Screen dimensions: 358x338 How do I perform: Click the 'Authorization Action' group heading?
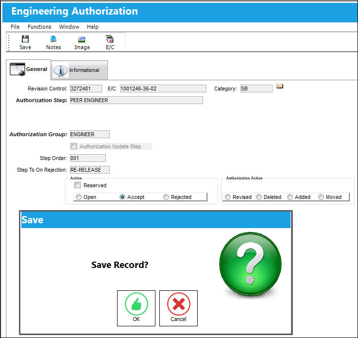tap(244, 178)
